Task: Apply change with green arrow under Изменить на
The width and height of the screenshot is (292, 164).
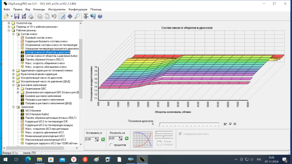Action: 126,138
